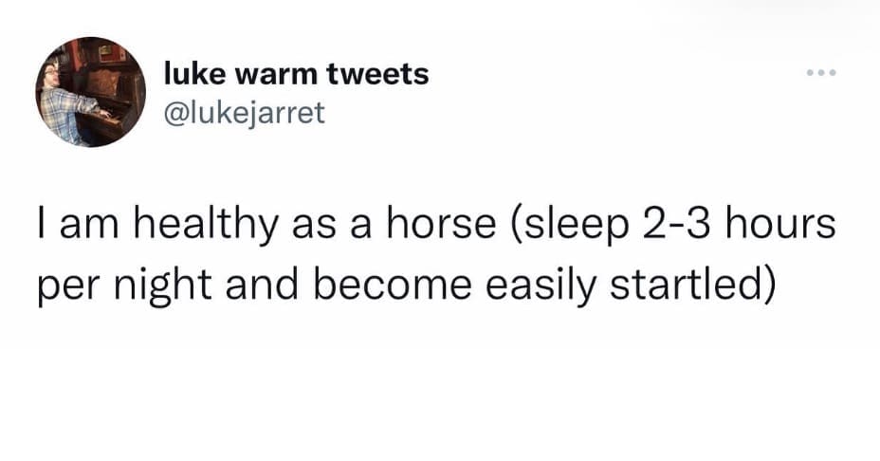Visit the @lukejarret handle link
This screenshot has height=461, width=880.
click(245, 113)
